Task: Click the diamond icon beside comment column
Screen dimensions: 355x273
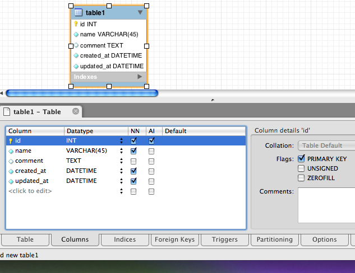Action: click(x=11, y=161)
